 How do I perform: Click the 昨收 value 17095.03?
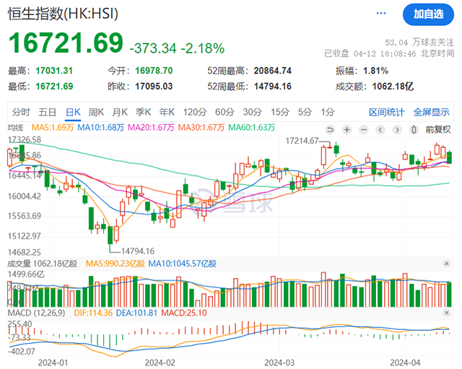click(154, 87)
